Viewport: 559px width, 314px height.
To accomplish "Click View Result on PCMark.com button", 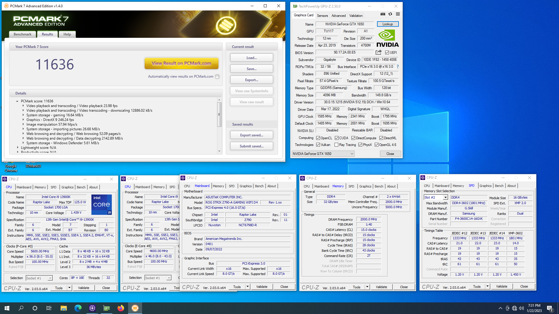I will point(181,63).
